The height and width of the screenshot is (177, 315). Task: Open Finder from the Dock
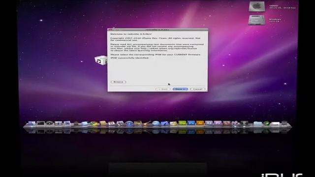31,123
